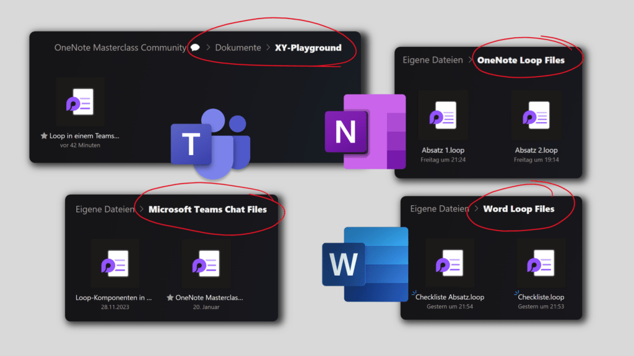Click the purple OneNote logo icon
The height and width of the screenshot is (356, 634).
click(x=365, y=132)
